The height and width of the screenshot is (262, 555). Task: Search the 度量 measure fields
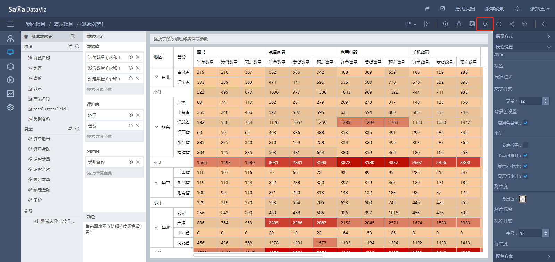[77, 129]
